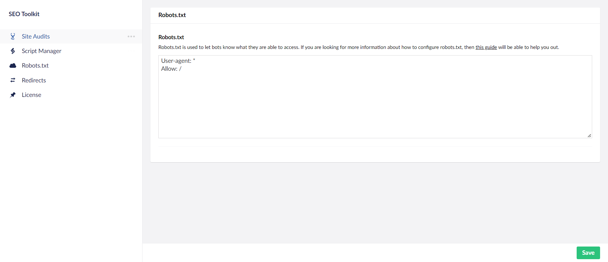Viewport: 608px width, 262px height.
Task: Click the SEO Toolkit sidebar heading
Action: [x=24, y=14]
